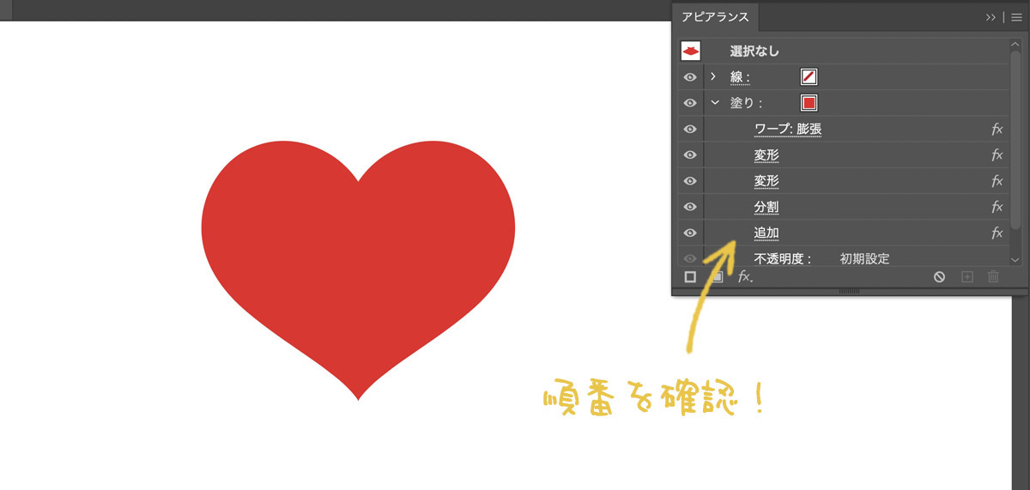
Task: Click the fx icon on the 変形 row just above 分割
Action: point(997,181)
